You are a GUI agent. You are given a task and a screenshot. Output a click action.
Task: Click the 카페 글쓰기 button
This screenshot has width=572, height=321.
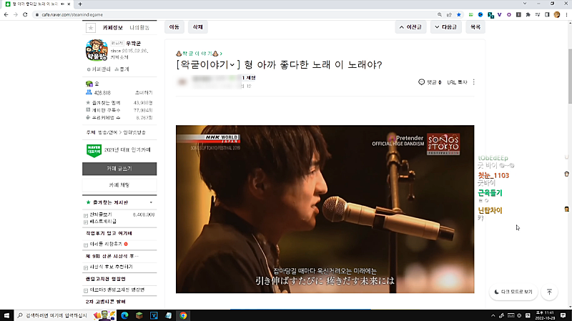119,169
